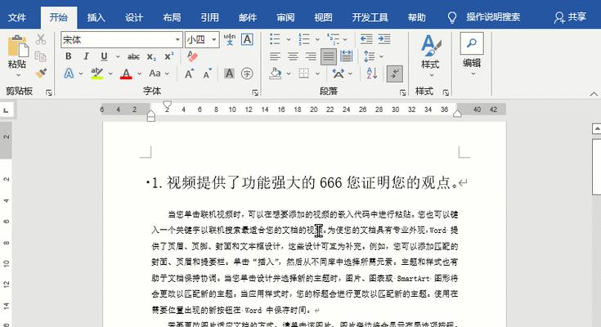The image size is (601, 327).
Task: Click the phonetic guide wén icon
Action: click(x=230, y=39)
